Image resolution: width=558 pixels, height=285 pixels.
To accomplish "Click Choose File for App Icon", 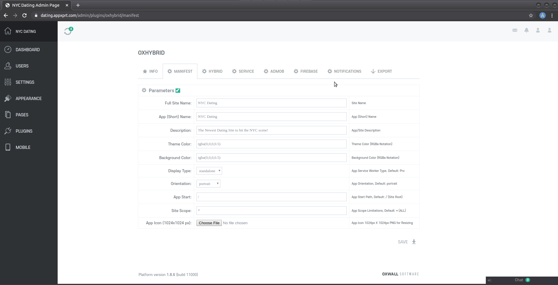I will pos(209,223).
